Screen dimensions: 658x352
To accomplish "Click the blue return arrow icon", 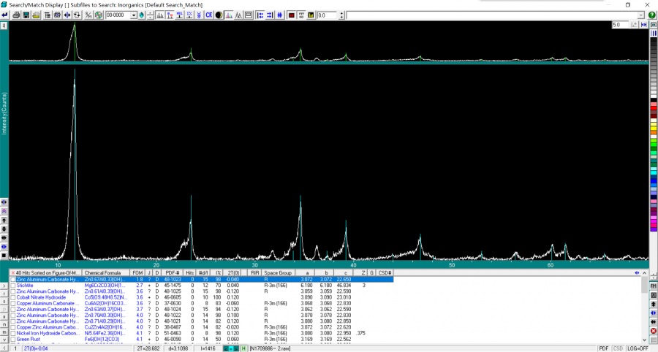I will point(5,15).
